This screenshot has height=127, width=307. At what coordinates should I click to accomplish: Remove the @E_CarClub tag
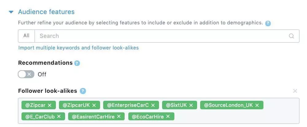59,117
